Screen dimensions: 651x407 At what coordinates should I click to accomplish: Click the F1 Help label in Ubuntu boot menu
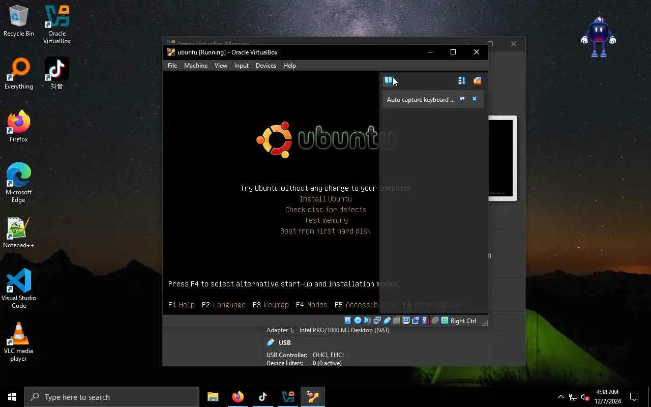[x=182, y=305]
